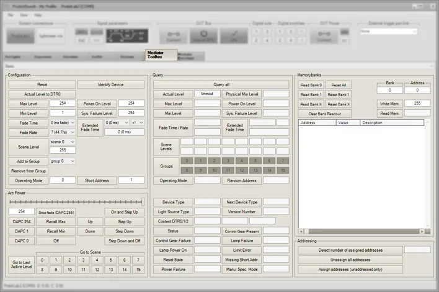Open Extended Fade Time 0 (0 ms) dropdown
Screen dimensions: 439x292
tap(117, 123)
